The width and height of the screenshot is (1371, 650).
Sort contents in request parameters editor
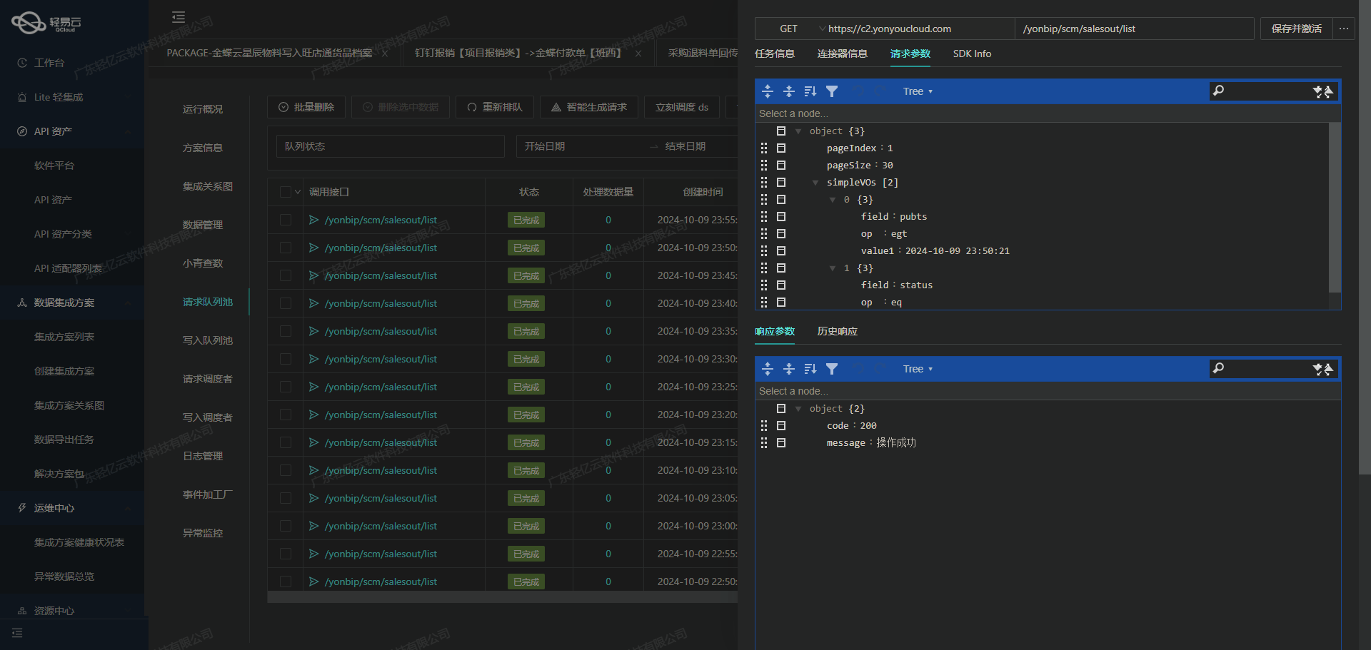pos(810,91)
